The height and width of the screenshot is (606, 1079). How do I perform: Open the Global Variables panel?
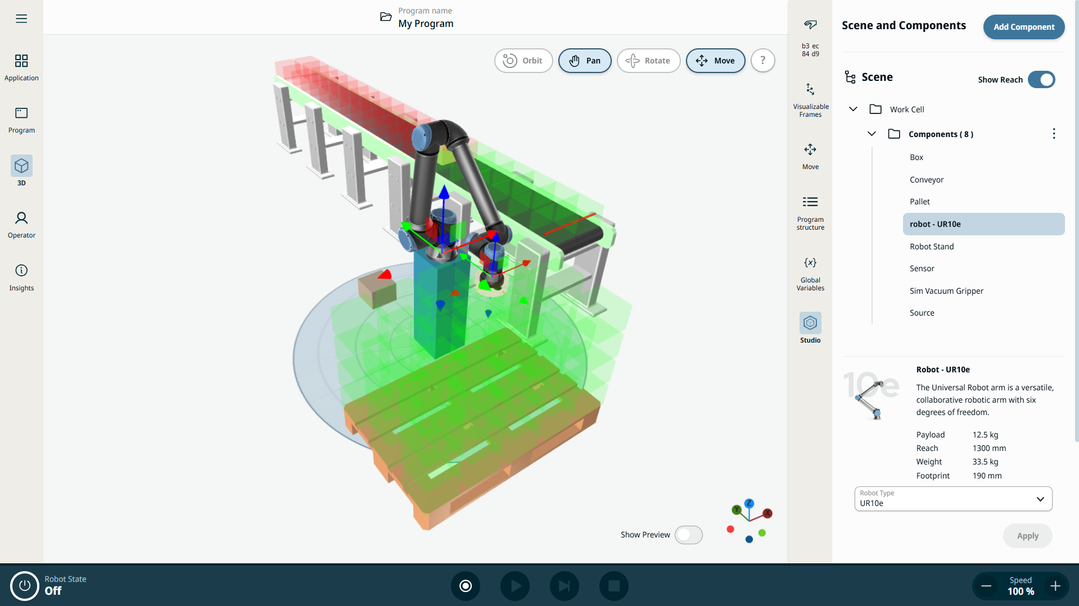(x=810, y=274)
